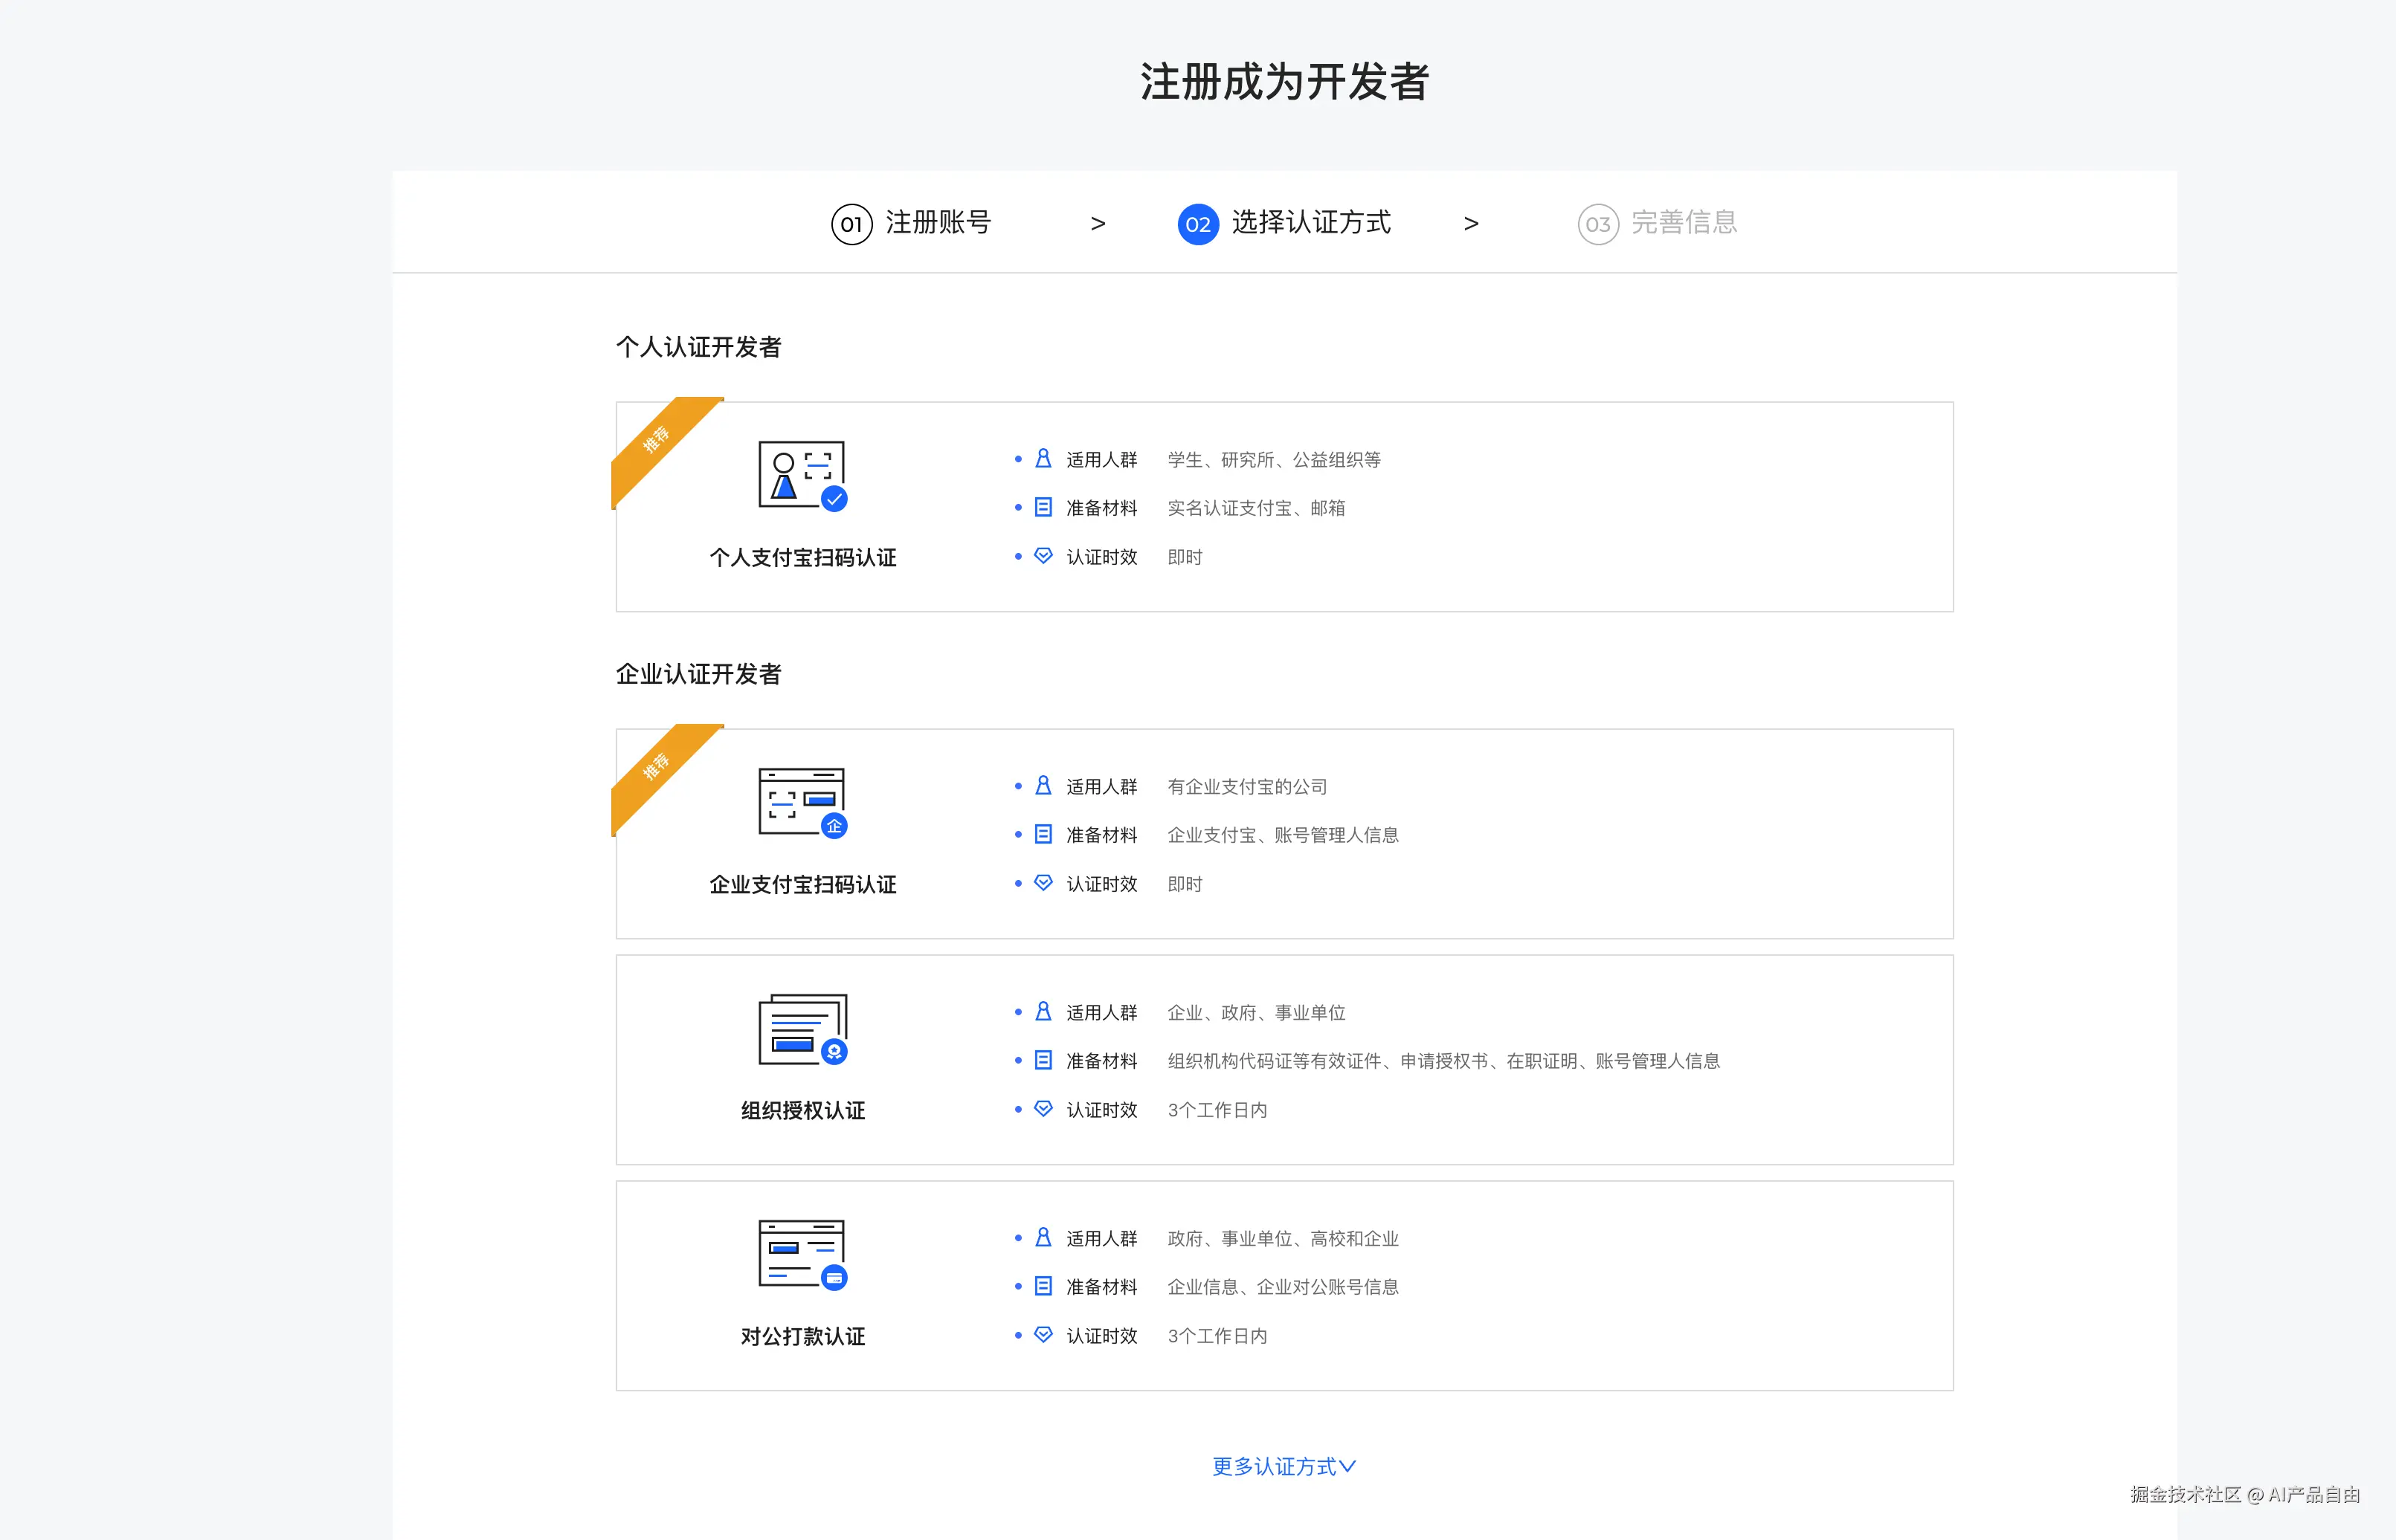2396x1540 pixels.
Task: Click the 企业支付宝扫码认证 card illustration icon
Action: 802,803
